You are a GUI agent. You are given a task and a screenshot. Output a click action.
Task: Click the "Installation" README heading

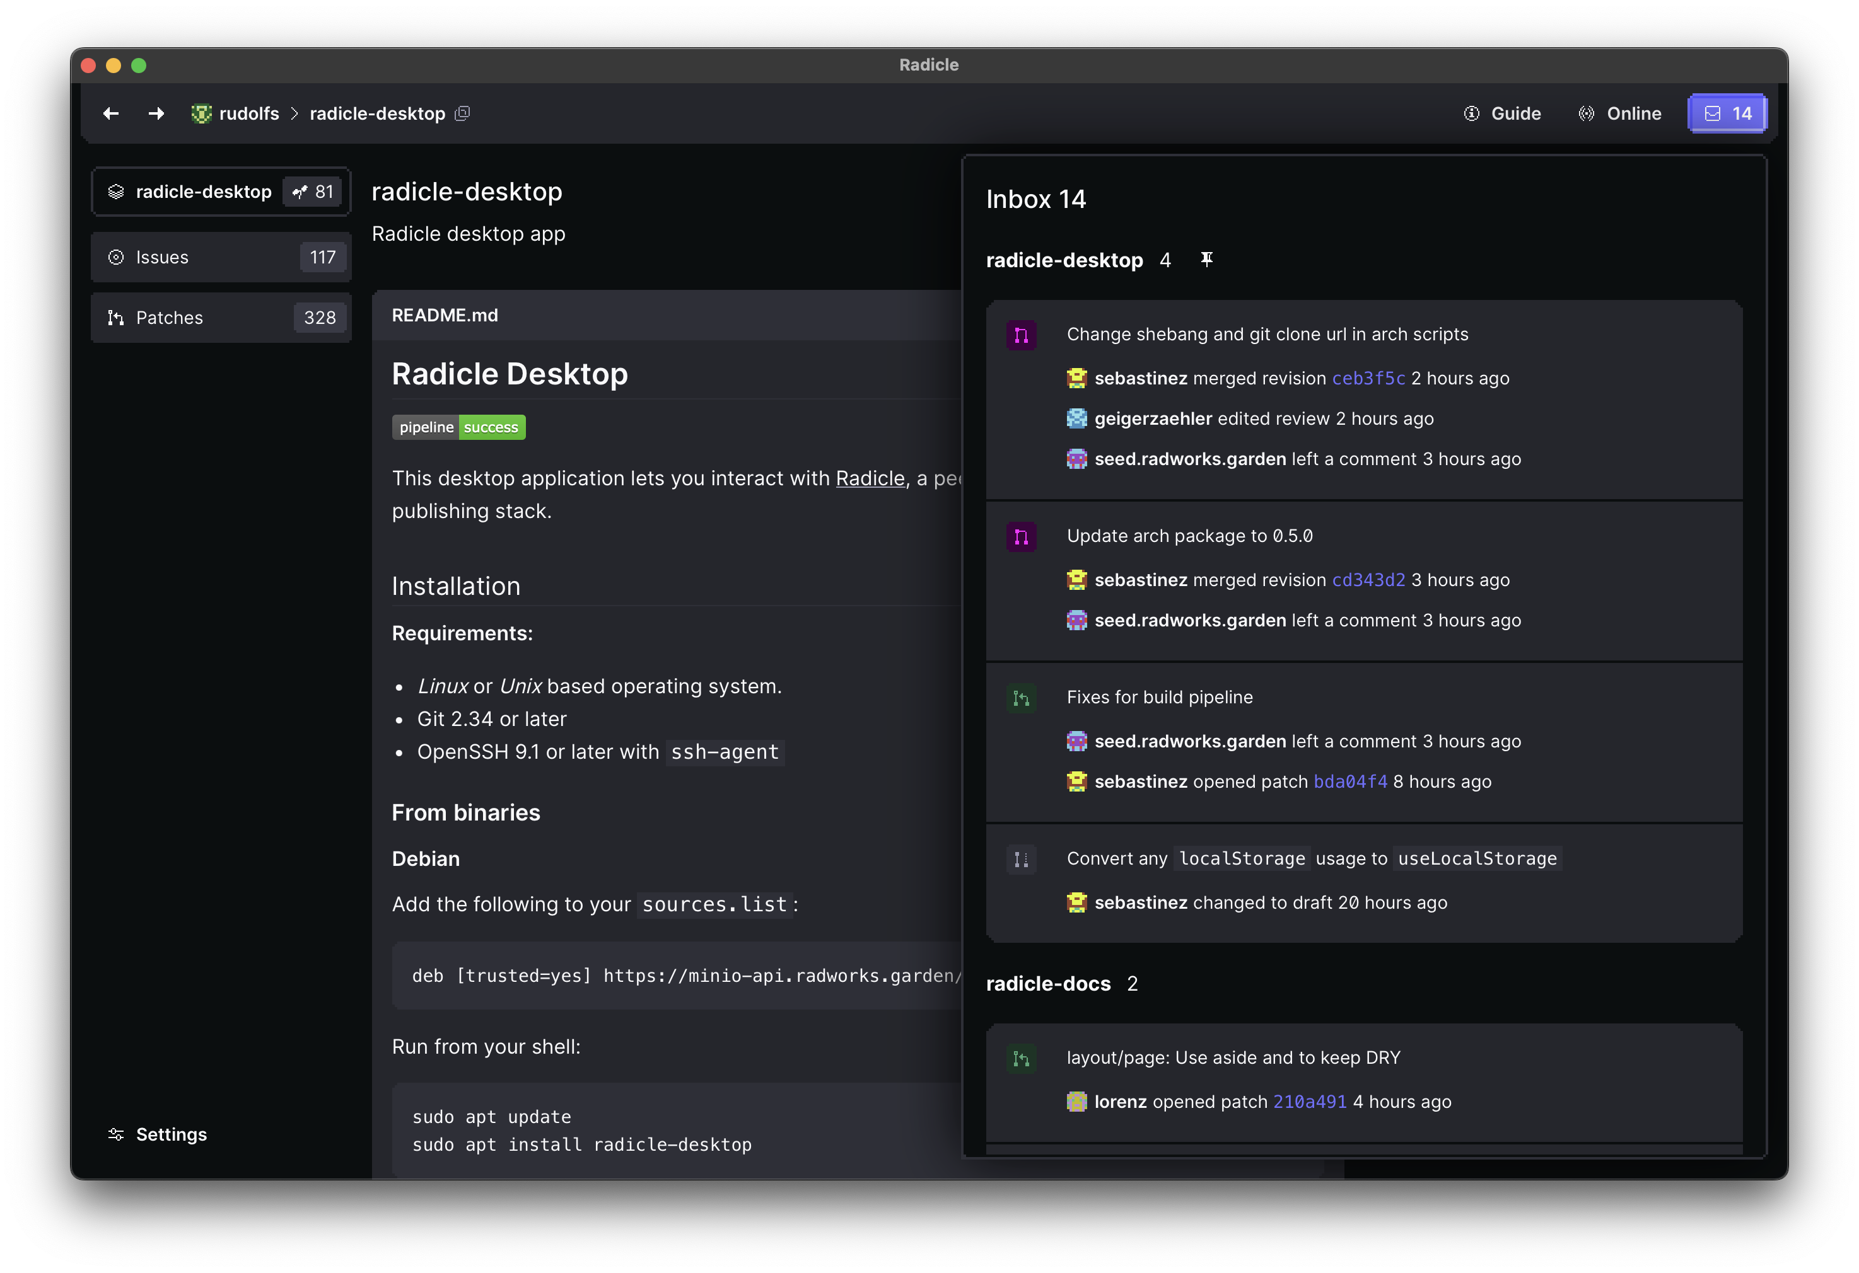coord(456,586)
